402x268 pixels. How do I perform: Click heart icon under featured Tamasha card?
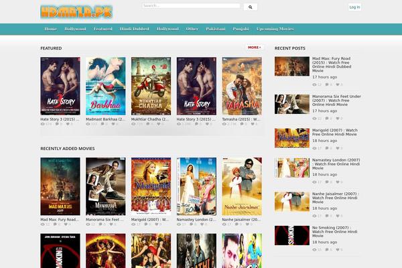click(253, 124)
